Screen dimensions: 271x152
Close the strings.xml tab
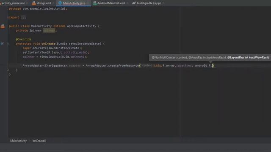coord(53,3)
